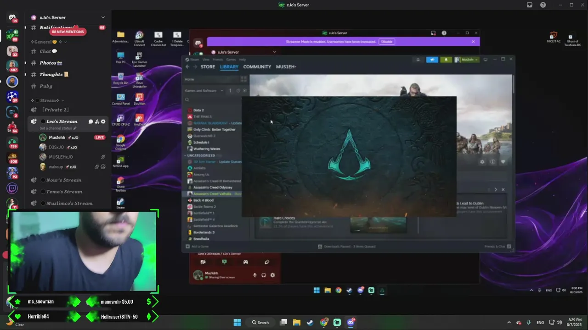Viewport: 588px width, 330px height.
Task: Click Steam announcements megaphone button
Action: coord(432,60)
